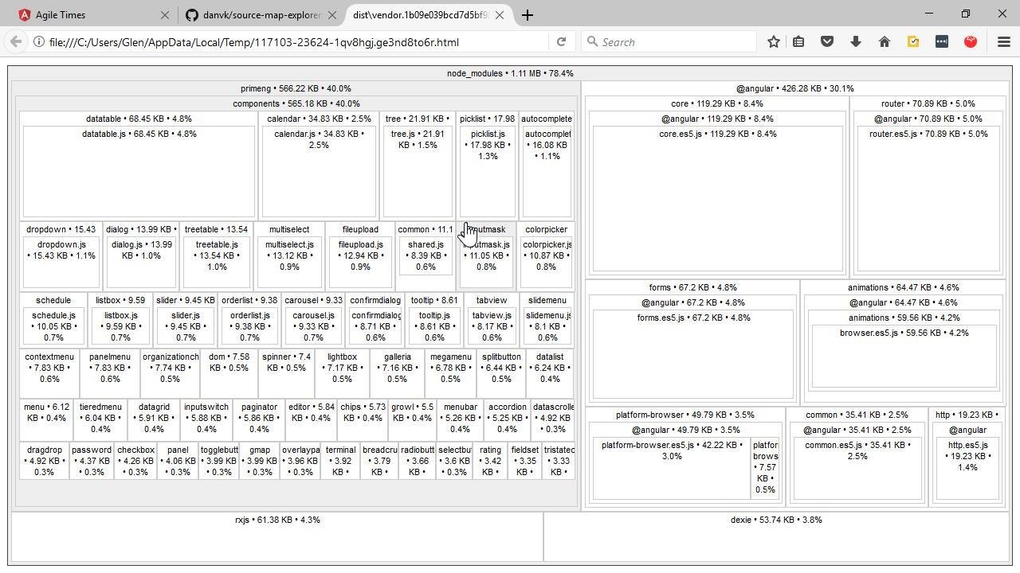Click the node_modules 1.11 MB header
This screenshot has width=1020, height=573.
(510, 73)
